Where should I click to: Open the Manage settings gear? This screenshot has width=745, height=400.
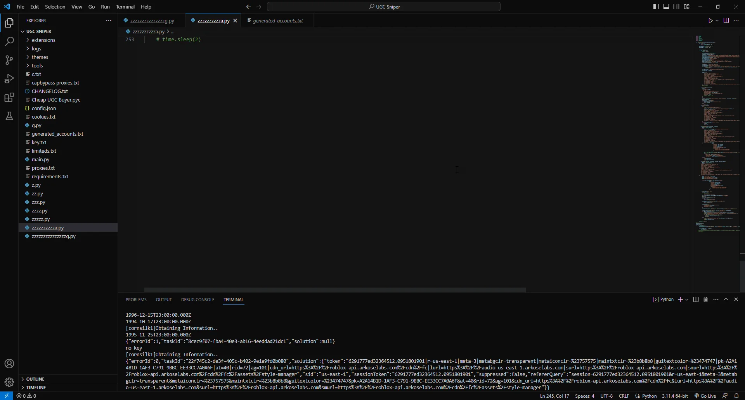pos(9,382)
